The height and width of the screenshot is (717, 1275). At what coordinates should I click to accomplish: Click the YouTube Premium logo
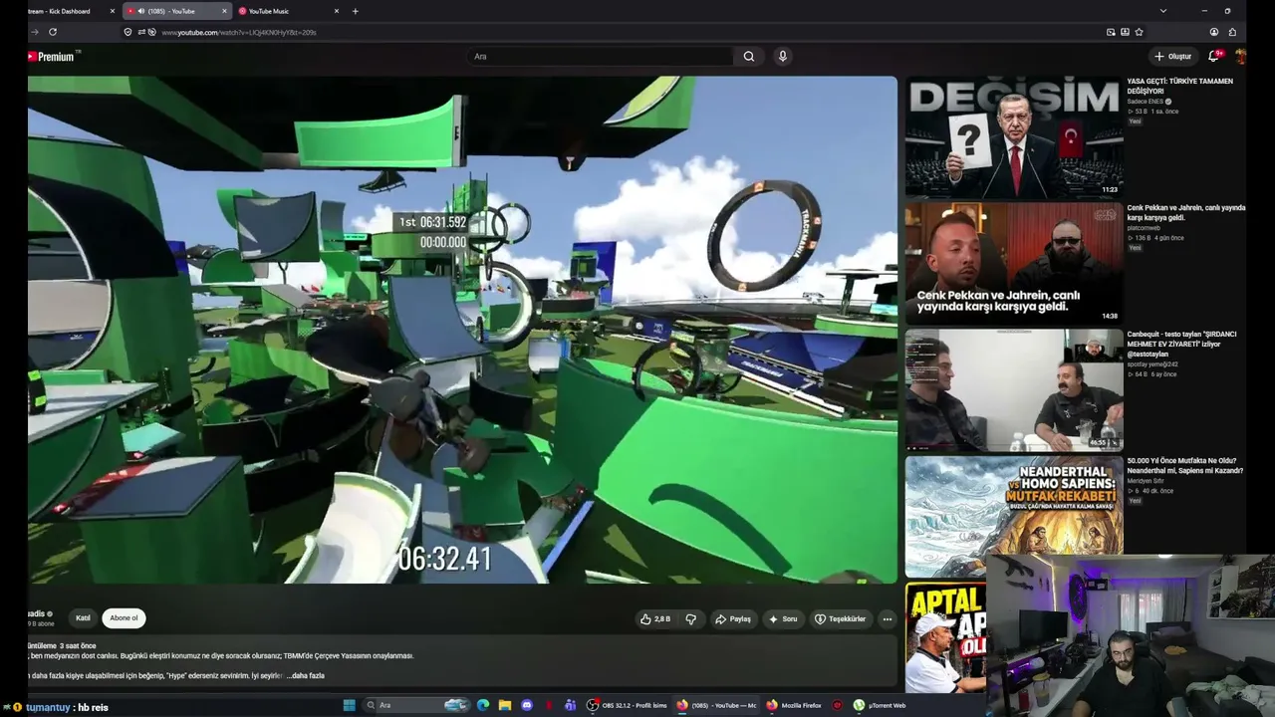pyautogui.click(x=52, y=57)
